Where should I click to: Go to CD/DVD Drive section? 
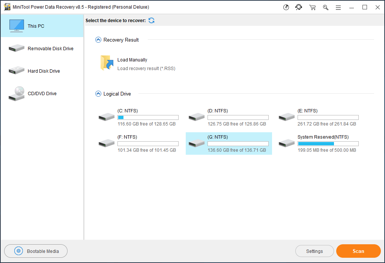(42, 94)
